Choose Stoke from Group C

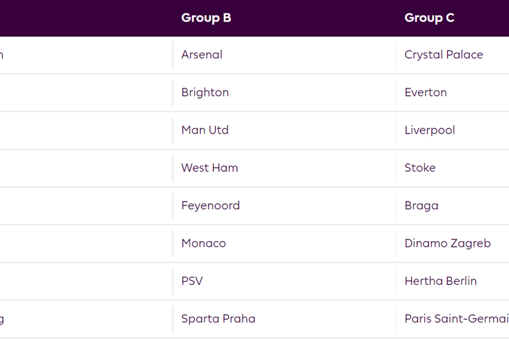420,168
